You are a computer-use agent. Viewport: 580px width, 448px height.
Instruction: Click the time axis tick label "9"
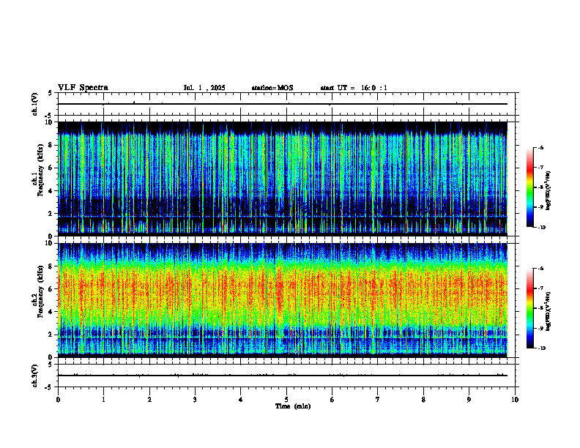click(469, 400)
